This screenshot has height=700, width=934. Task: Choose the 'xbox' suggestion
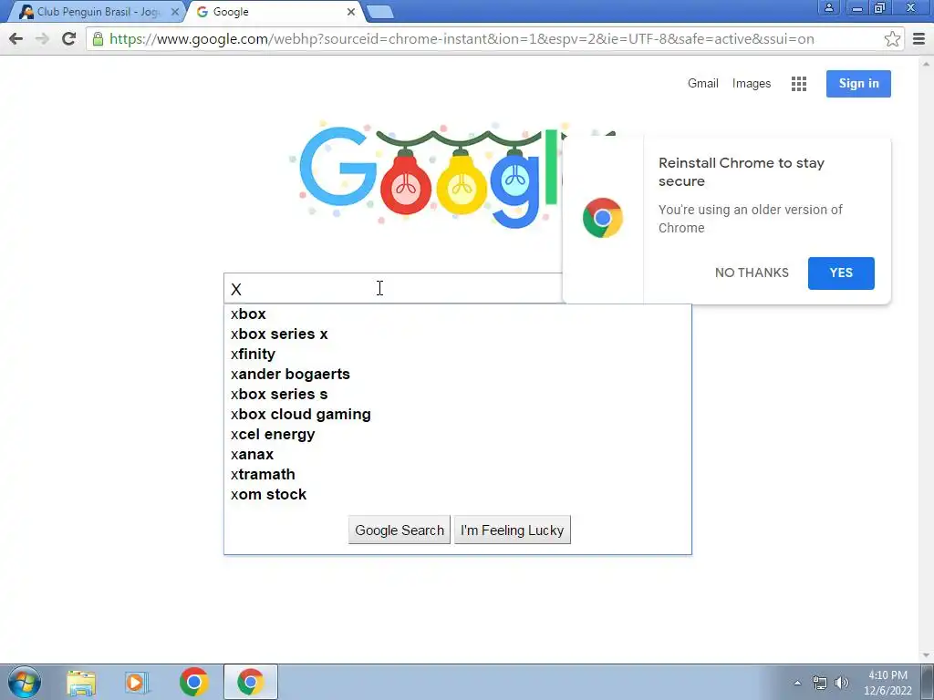point(458,314)
